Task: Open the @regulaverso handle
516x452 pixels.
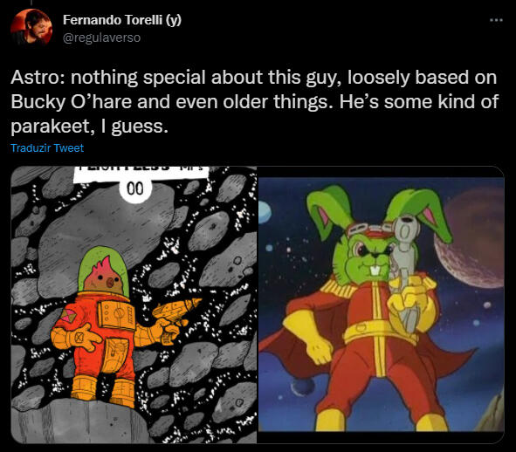Action: point(101,38)
